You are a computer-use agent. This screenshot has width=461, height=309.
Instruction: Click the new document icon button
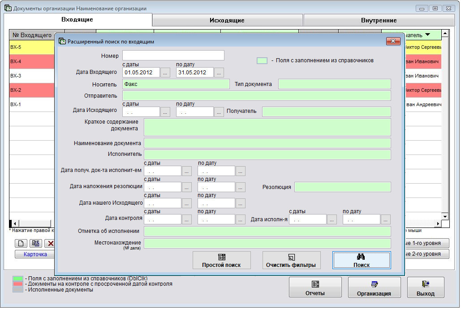[x=21, y=243]
